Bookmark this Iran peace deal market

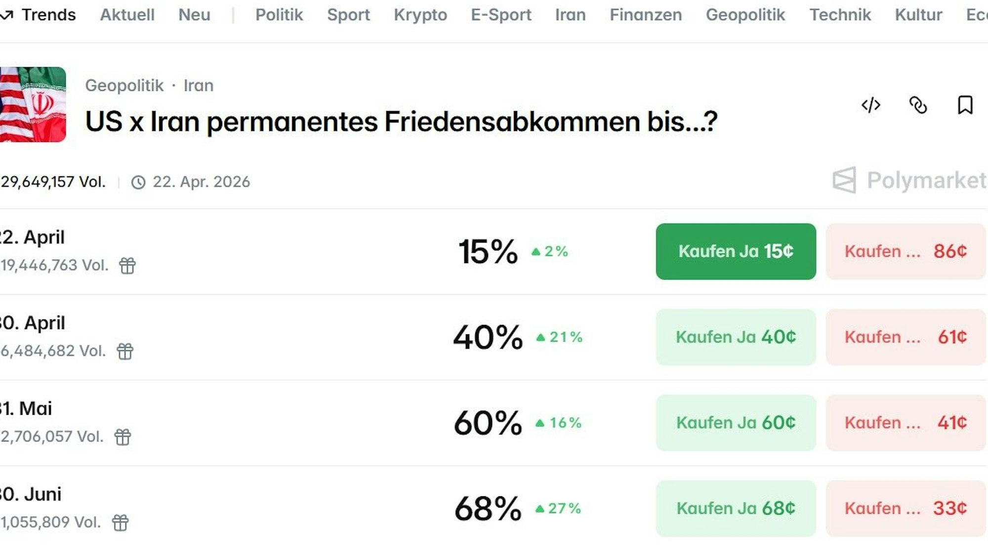point(965,105)
